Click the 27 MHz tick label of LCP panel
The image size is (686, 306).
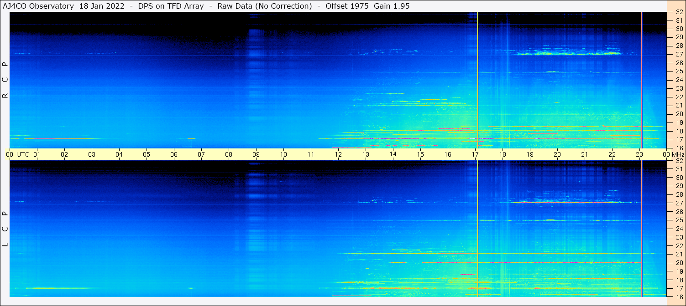[679, 203]
